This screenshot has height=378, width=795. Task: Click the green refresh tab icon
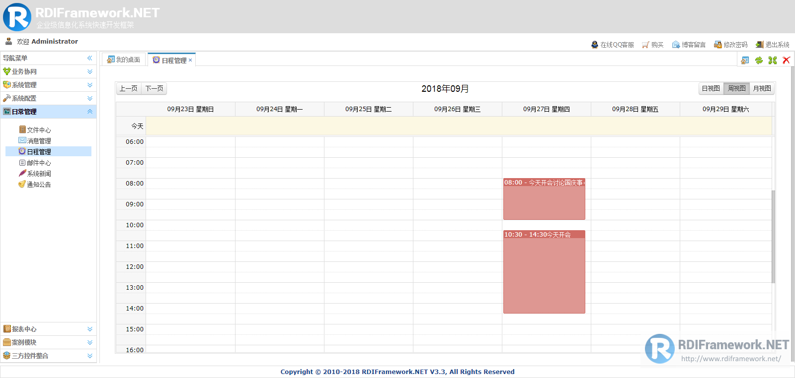click(x=759, y=60)
